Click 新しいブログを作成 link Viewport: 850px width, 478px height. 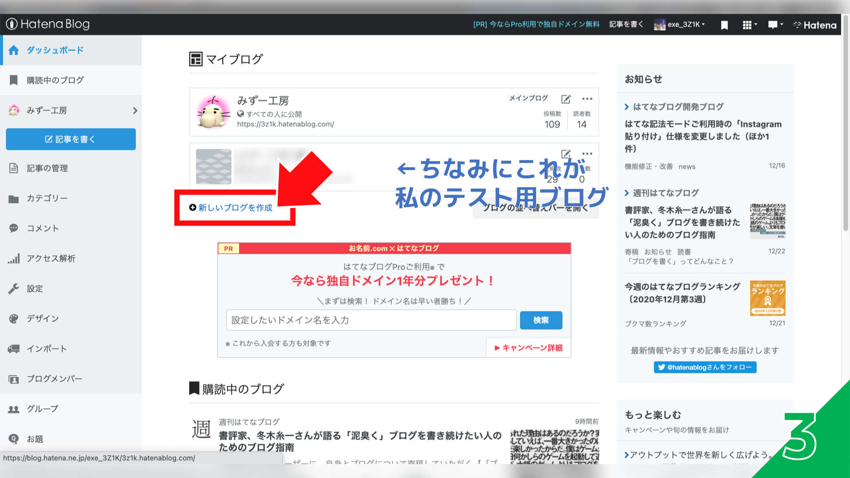point(231,208)
